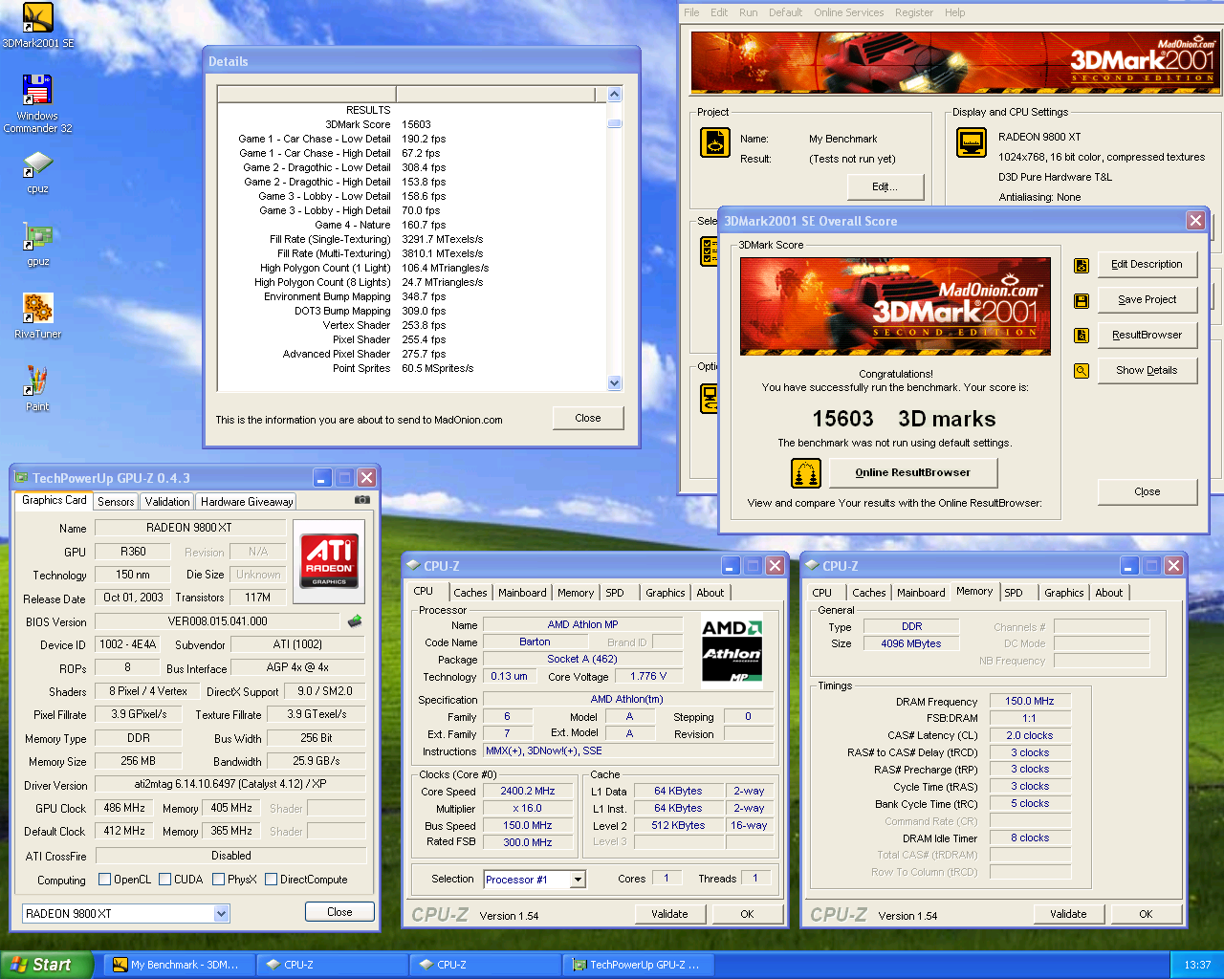Image resolution: width=1224 pixels, height=979 pixels.
Task: Click the Core Speed field showing 2400.2 MHz
Action: click(527, 792)
